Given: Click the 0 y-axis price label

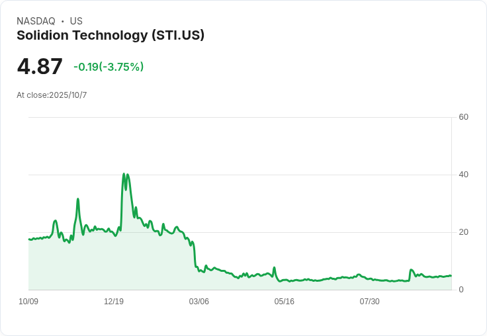Looking at the screenshot, I should pos(461,290).
